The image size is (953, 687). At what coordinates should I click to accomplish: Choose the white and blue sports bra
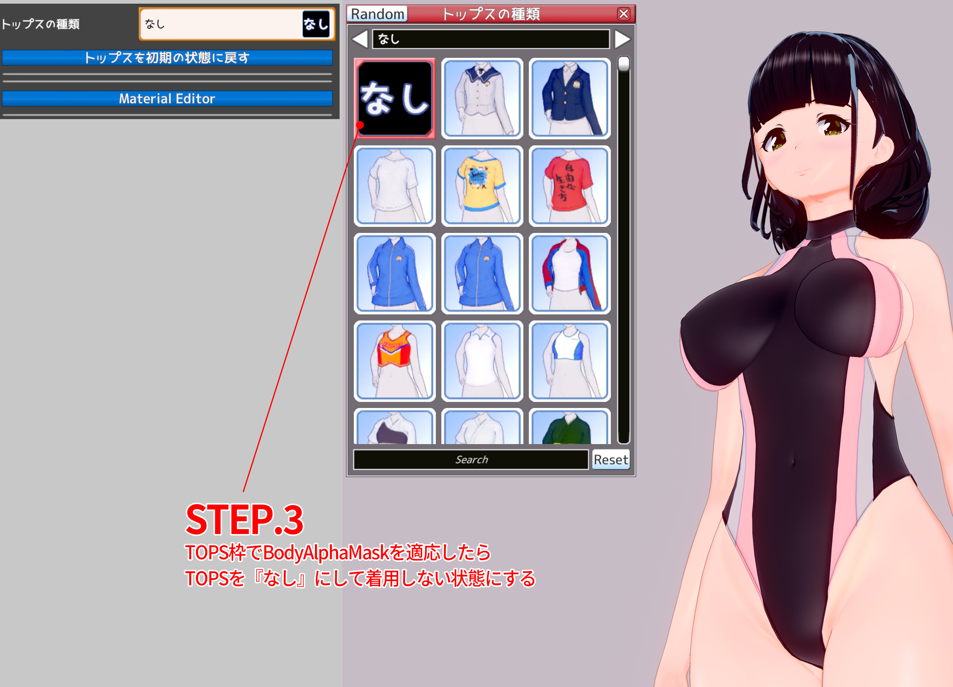point(569,361)
